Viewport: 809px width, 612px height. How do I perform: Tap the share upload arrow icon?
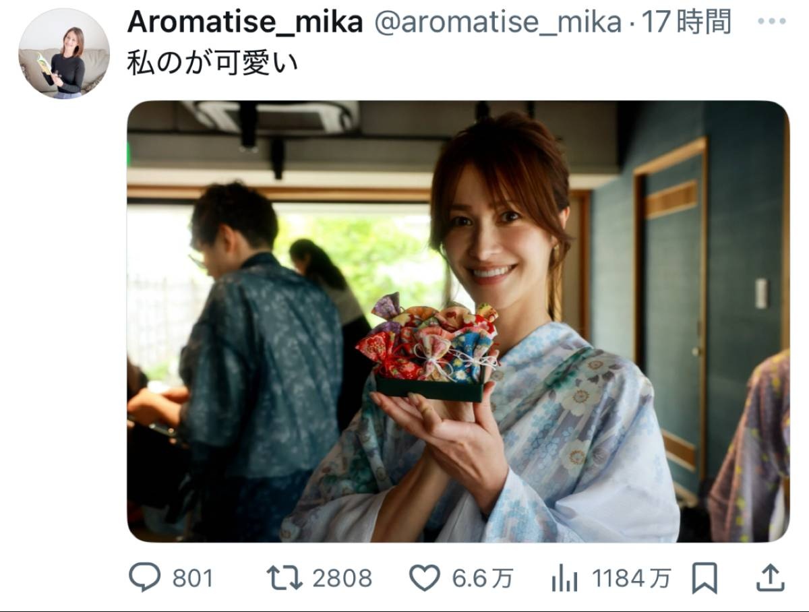pos(770,578)
